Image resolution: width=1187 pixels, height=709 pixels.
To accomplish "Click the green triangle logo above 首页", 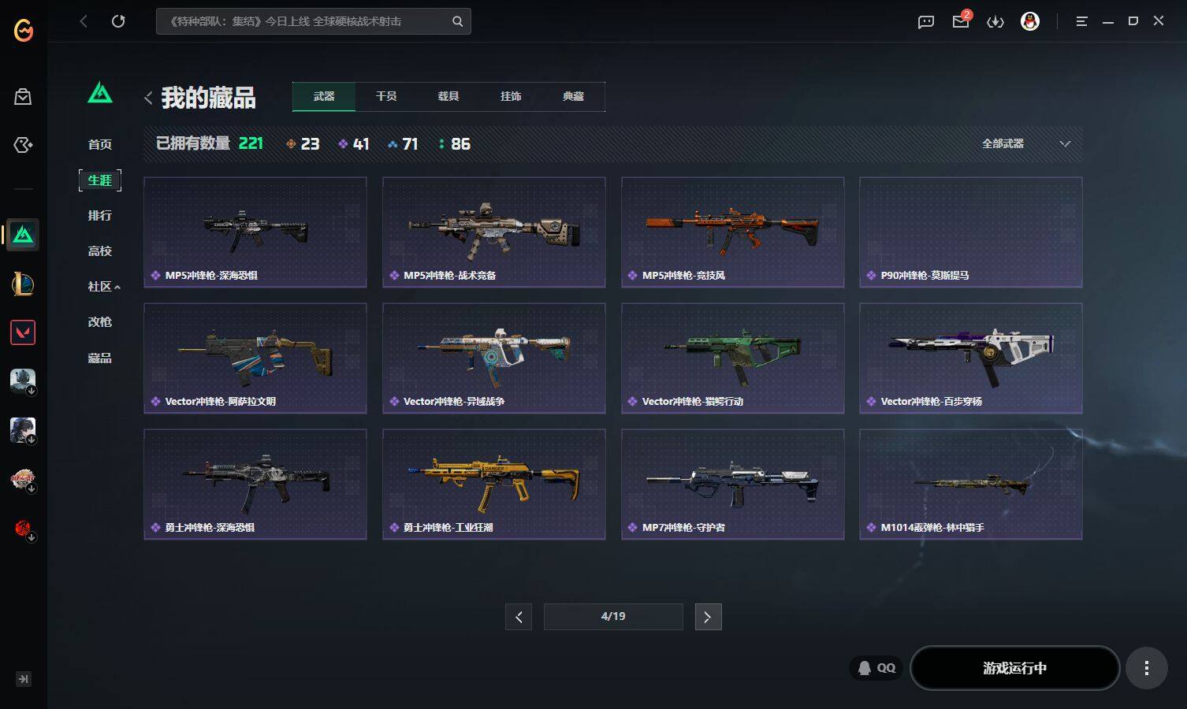I will pos(100,93).
